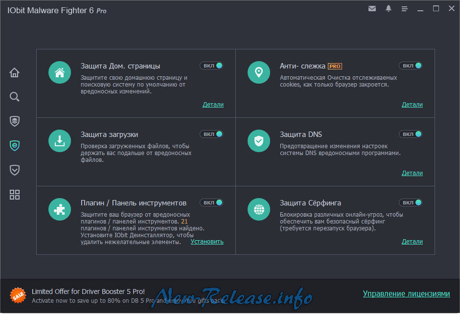The height and width of the screenshot is (314, 460).
Task: Click the orange number 21 plugins count
Action: point(184,222)
